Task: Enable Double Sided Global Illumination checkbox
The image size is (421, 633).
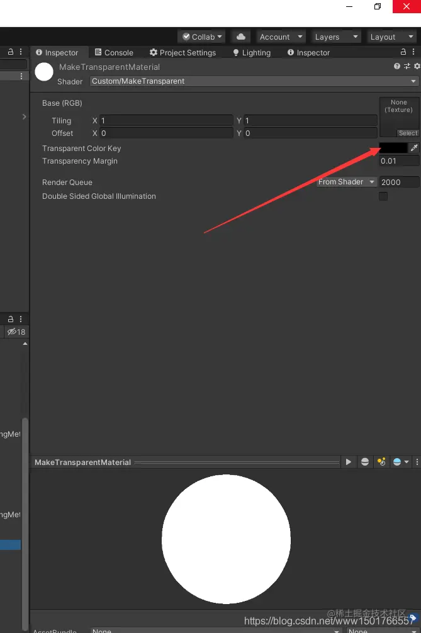Action: click(383, 196)
